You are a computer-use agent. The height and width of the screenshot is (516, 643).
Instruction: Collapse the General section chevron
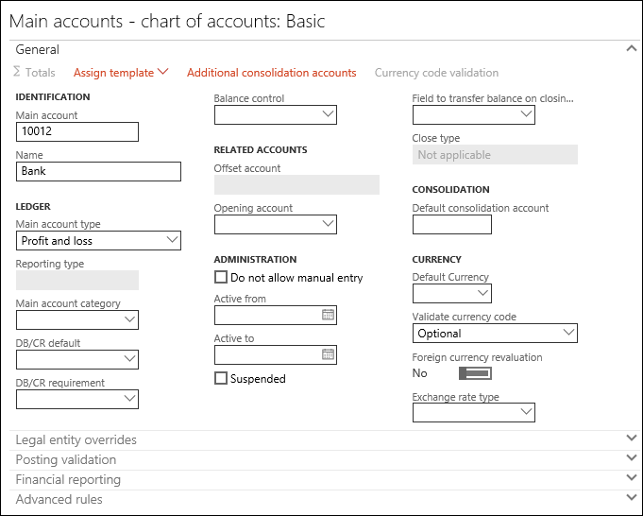coord(631,49)
